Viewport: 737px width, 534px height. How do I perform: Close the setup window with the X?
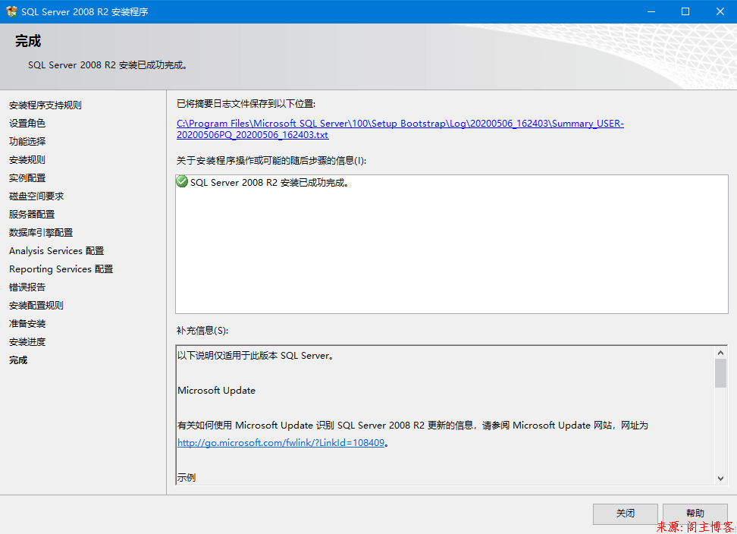[x=720, y=11]
